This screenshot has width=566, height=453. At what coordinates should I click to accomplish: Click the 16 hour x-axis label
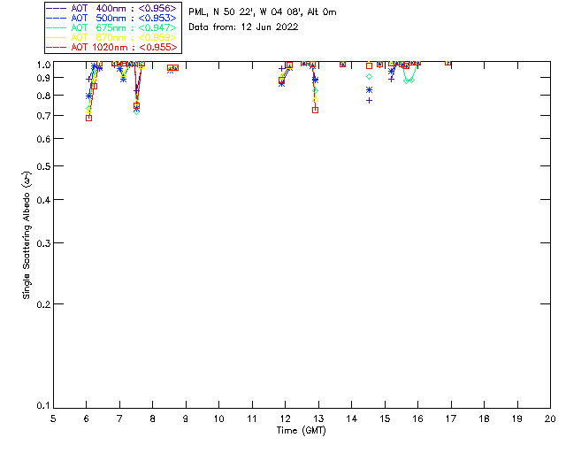[x=418, y=418]
